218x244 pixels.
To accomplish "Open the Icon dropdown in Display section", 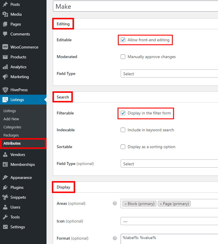I will [x=169, y=221].
